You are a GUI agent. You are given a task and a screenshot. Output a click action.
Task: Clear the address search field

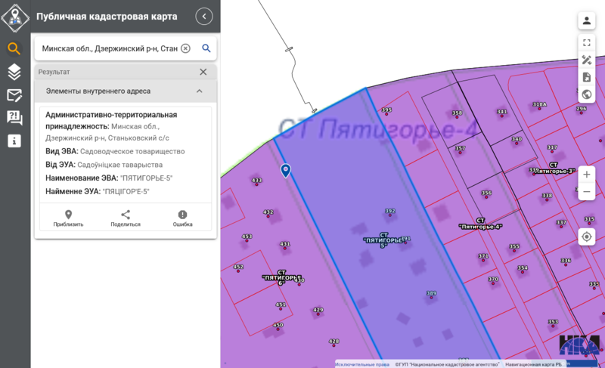(x=185, y=48)
